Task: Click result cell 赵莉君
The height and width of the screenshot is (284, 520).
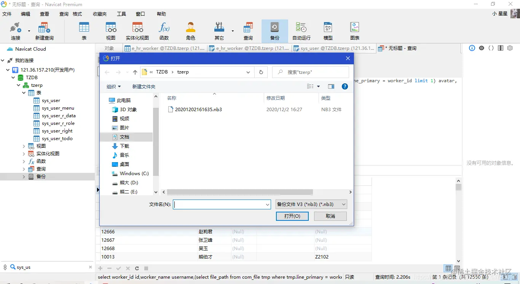Action: [x=206, y=231]
